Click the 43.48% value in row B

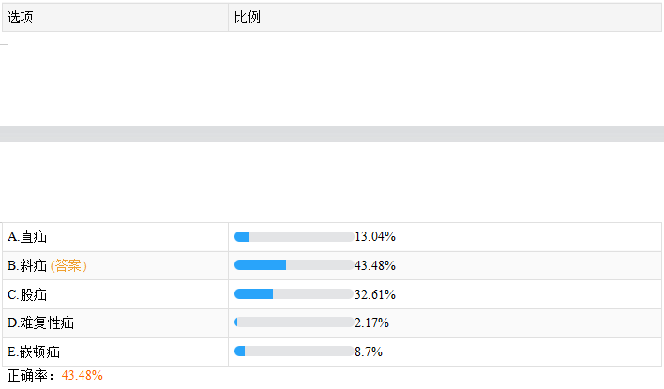click(375, 265)
